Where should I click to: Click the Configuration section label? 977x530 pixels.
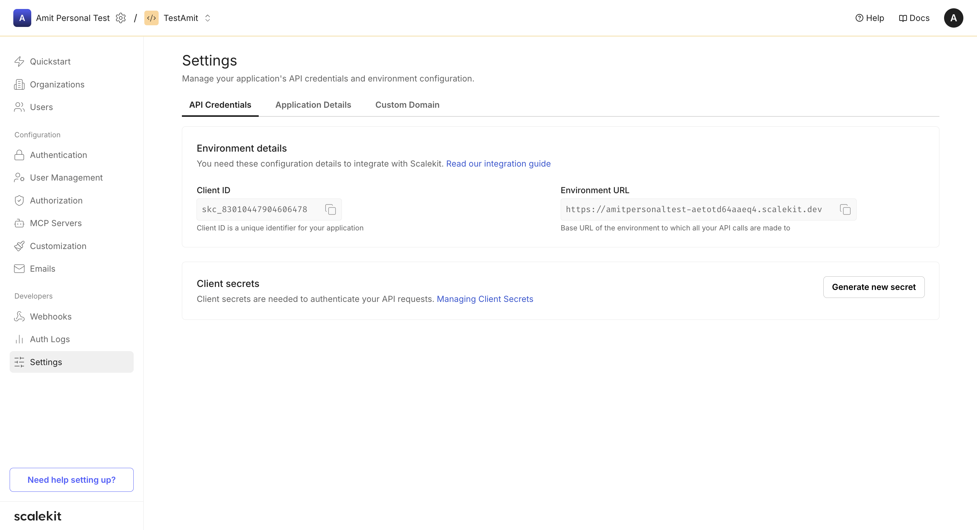coord(37,135)
